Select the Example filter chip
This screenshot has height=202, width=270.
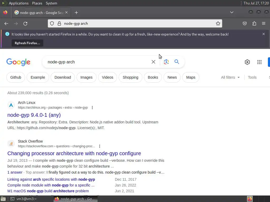(x=38, y=77)
